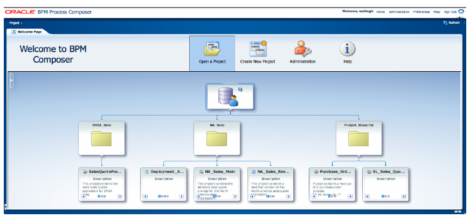Click the NA_Sales_Main project title
The width and height of the screenshot is (470, 218).
(220, 172)
